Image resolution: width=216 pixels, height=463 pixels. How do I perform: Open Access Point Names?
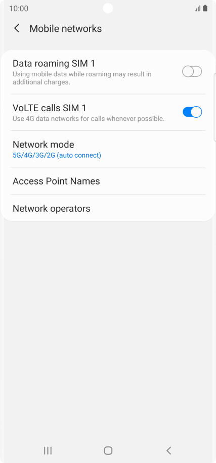click(108, 181)
